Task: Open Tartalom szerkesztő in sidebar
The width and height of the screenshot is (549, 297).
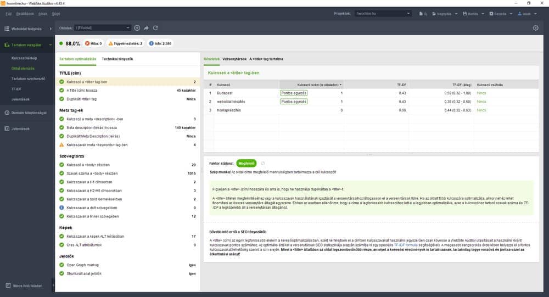Action: [28, 79]
